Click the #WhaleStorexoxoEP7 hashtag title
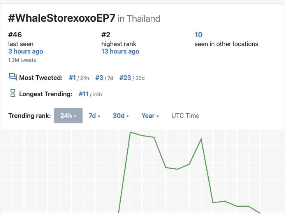The height and width of the screenshot is (218, 285). tap(62, 18)
